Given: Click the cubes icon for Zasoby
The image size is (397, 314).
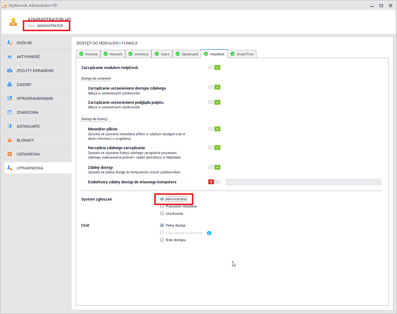Looking at the screenshot, I should point(10,84).
